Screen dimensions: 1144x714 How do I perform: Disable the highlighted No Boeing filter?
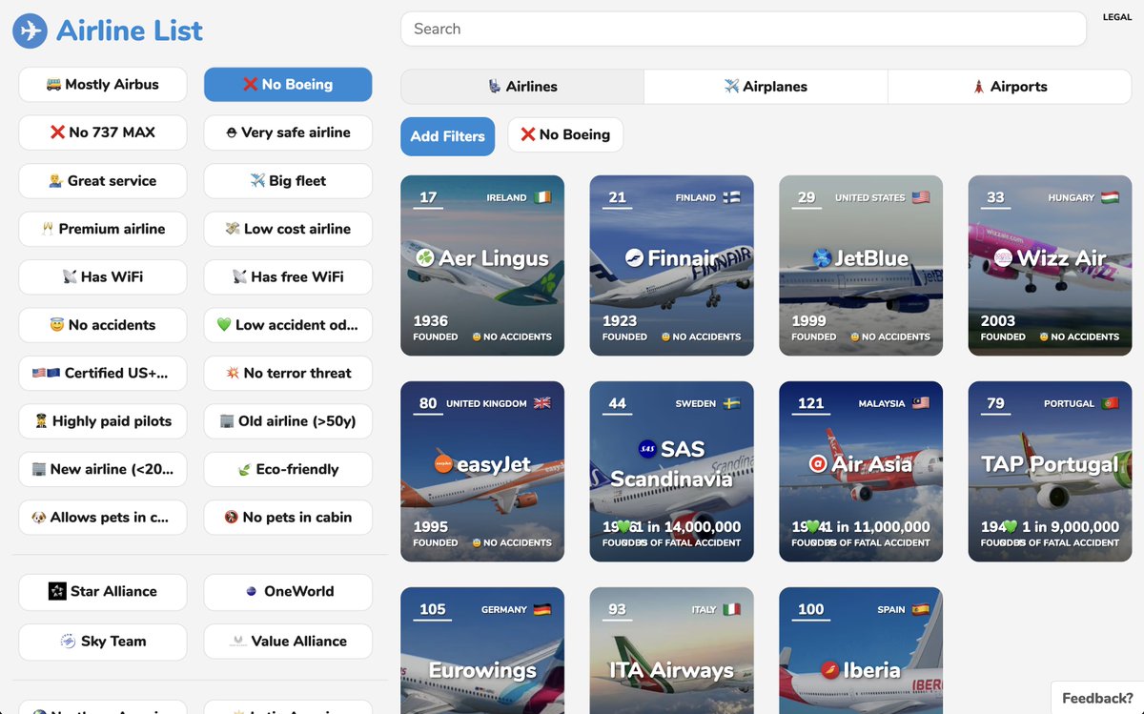click(288, 85)
